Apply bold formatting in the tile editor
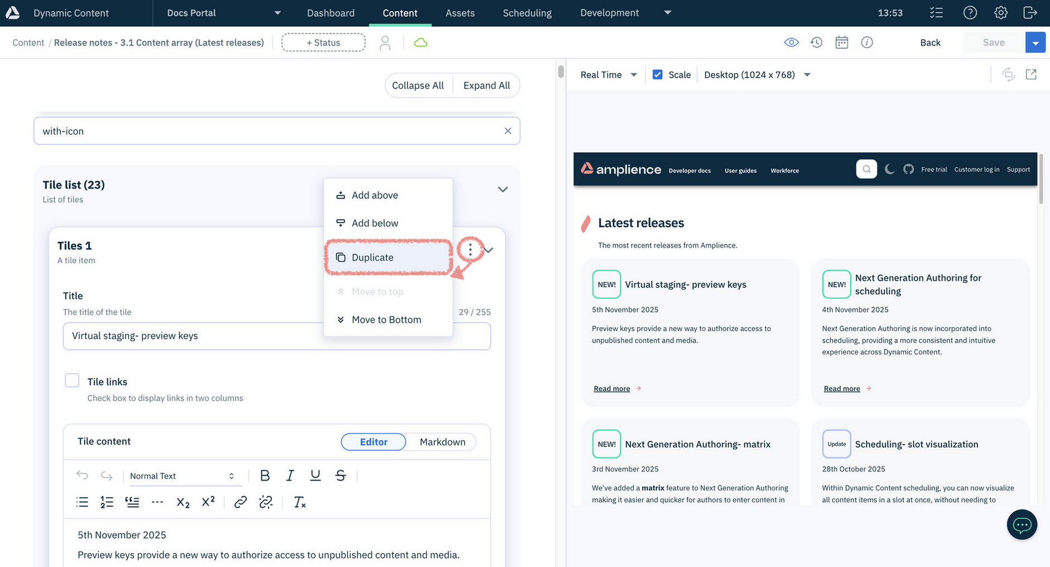 pyautogui.click(x=265, y=475)
